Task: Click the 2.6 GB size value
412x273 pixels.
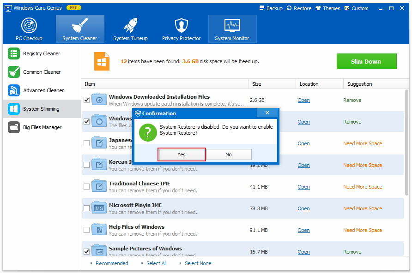Action: click(257, 100)
